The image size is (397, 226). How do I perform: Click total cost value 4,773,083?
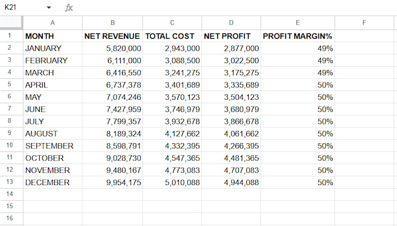[172, 170]
